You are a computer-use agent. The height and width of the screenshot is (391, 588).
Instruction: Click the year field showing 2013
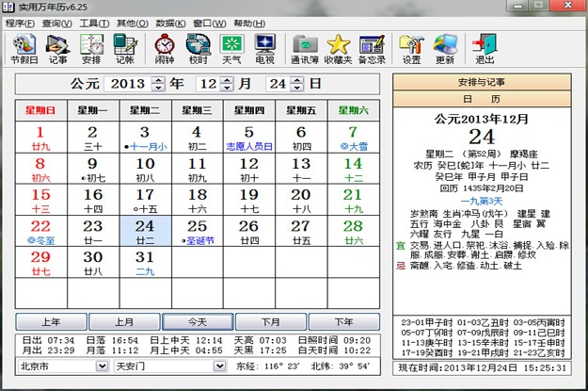pos(128,84)
